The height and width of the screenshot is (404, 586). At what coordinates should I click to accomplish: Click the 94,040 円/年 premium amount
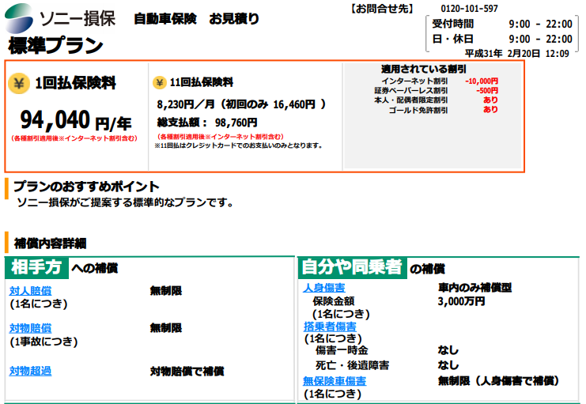click(76, 120)
